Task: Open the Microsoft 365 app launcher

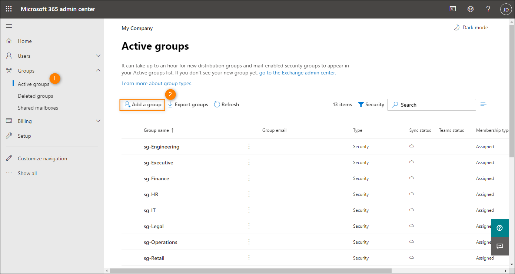Action: tap(9, 9)
